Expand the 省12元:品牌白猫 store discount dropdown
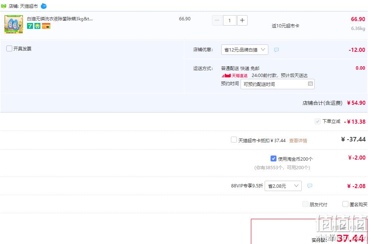Image resolution: width=371 pixels, height=244 pixels. click(x=245, y=50)
